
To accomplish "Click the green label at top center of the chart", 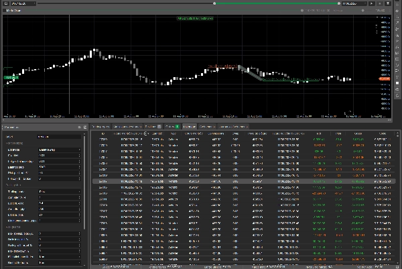I will point(195,19).
